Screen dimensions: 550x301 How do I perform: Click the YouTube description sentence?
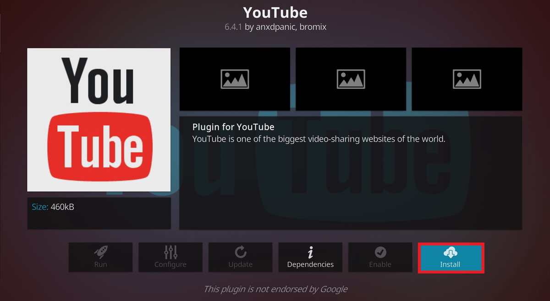319,139
